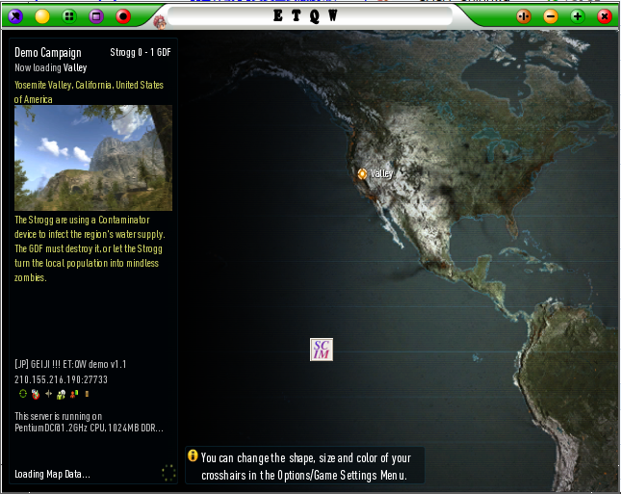The width and height of the screenshot is (621, 494).
Task: Click the red prohibited server status icon
Action: [x=36, y=394]
